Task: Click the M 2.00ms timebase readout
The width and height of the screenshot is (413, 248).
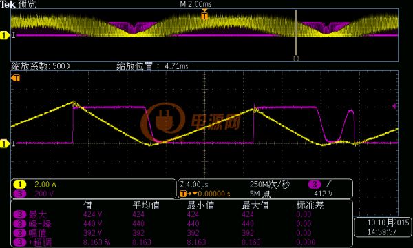Action: coord(195,4)
